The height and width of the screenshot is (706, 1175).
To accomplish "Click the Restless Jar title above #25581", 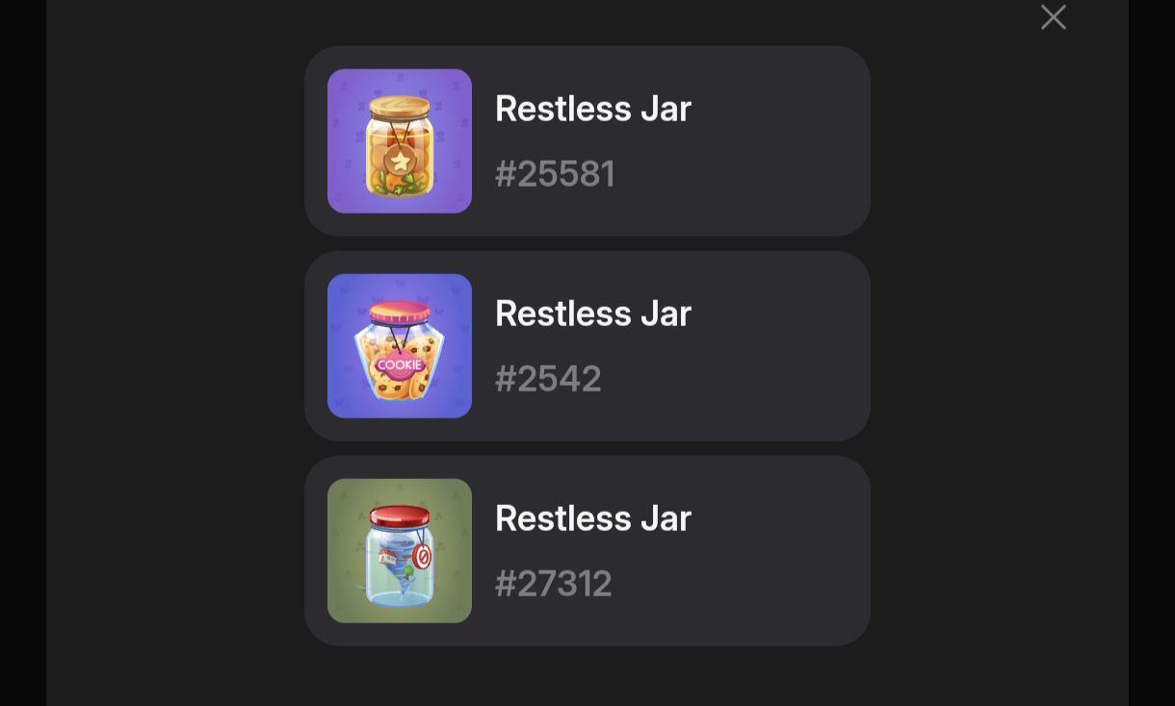I will pos(593,109).
